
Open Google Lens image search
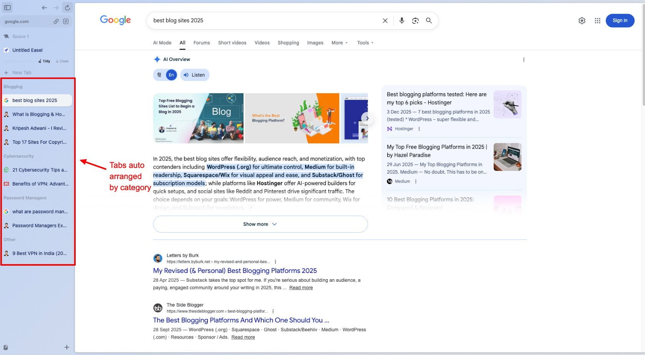[415, 21]
